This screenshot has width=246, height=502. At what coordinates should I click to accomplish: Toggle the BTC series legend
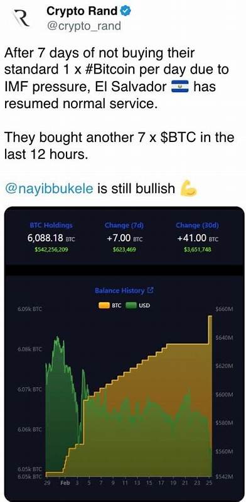point(110,305)
